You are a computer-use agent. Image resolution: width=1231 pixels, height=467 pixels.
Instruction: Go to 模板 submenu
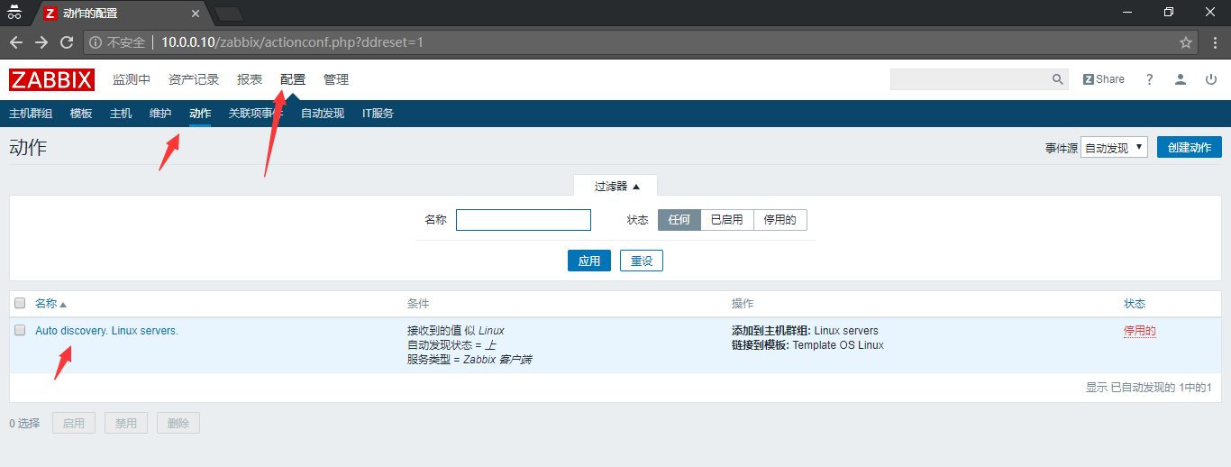(x=81, y=114)
